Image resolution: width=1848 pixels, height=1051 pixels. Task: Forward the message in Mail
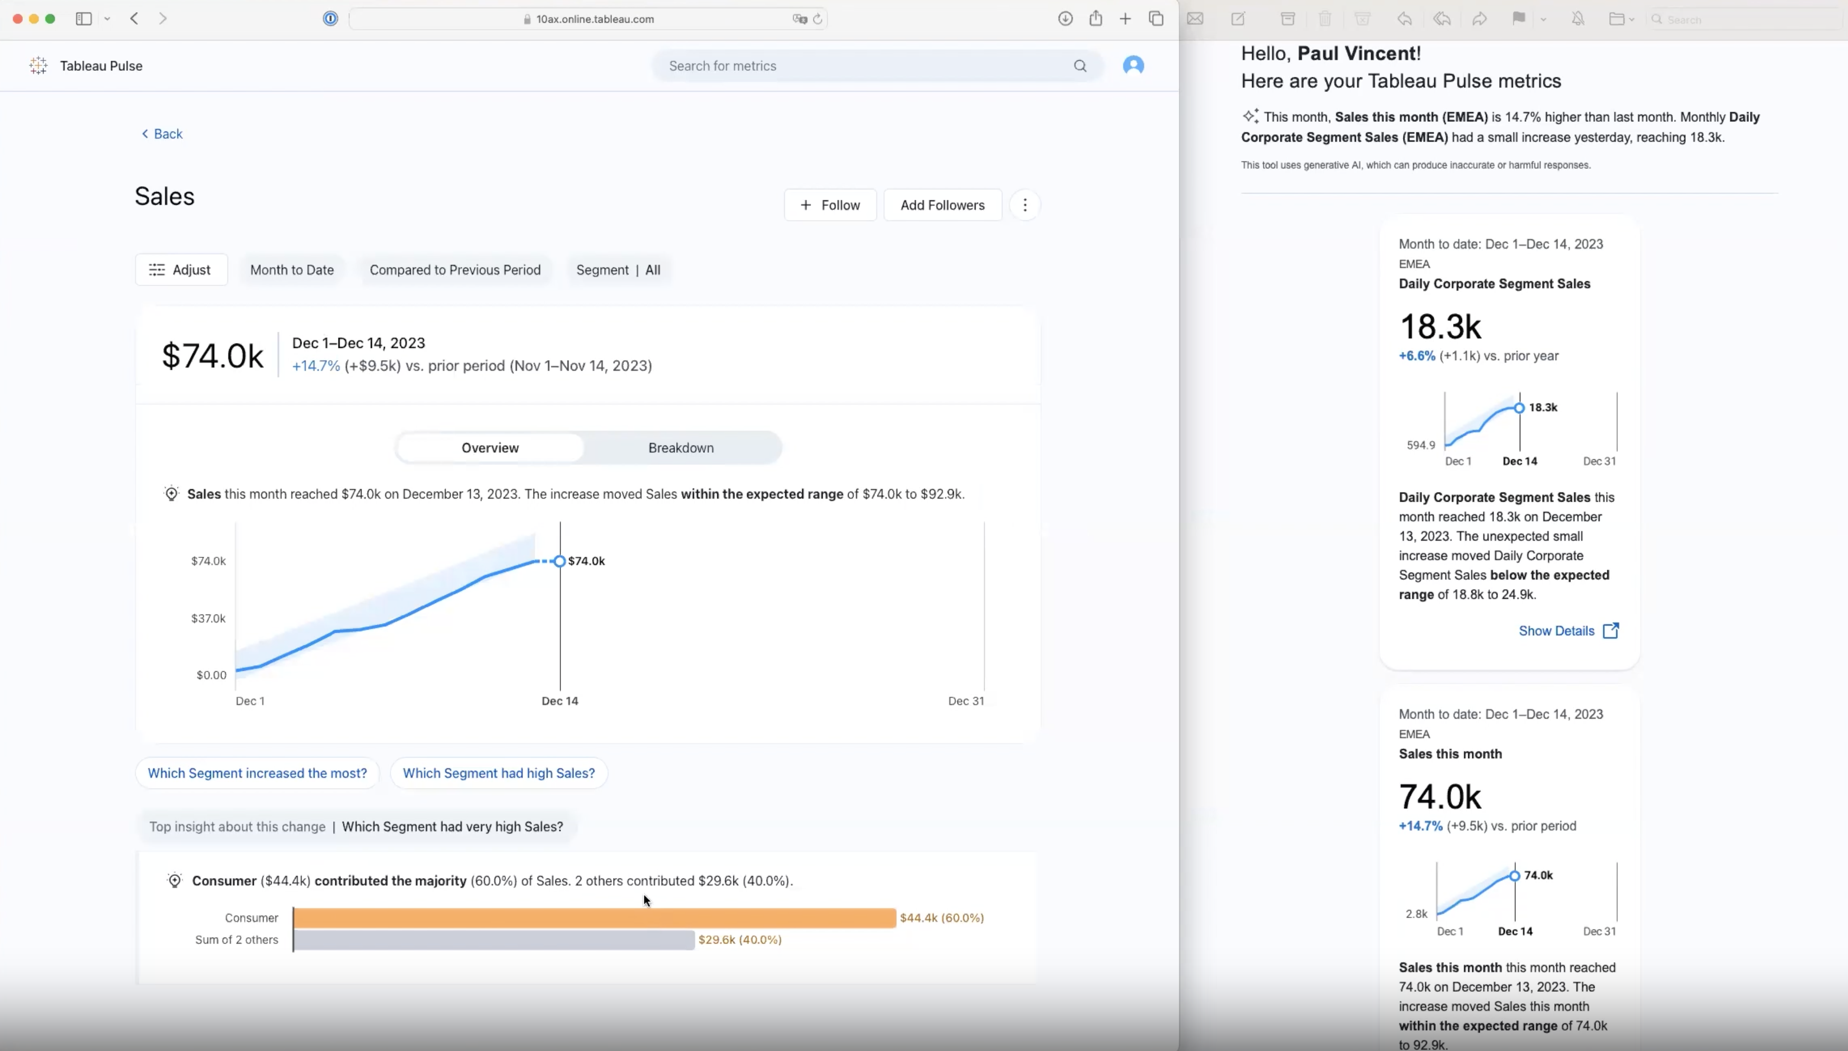1479,19
